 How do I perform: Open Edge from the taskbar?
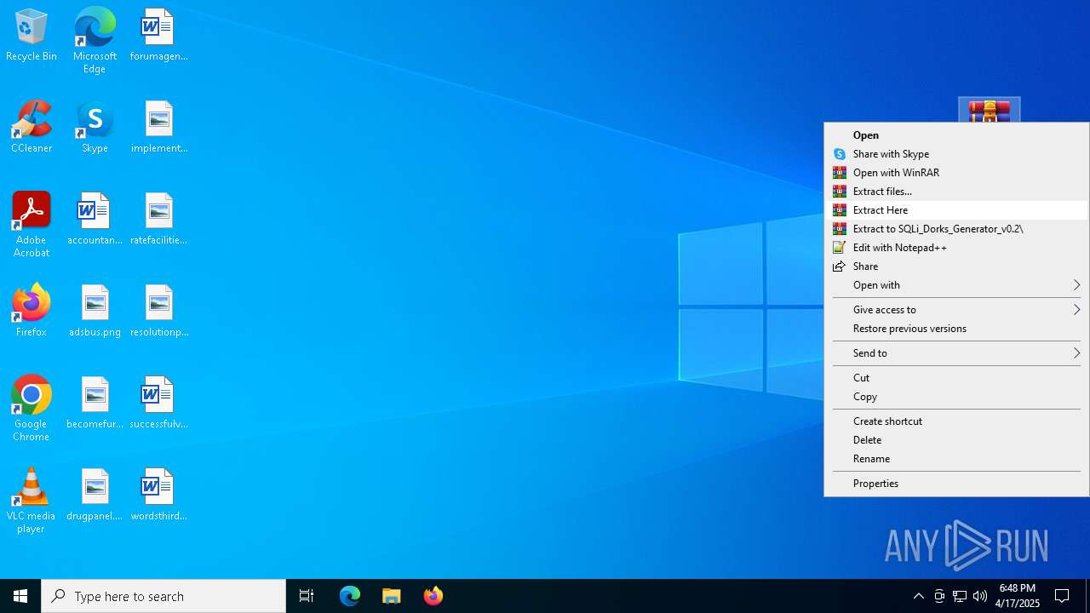click(350, 596)
